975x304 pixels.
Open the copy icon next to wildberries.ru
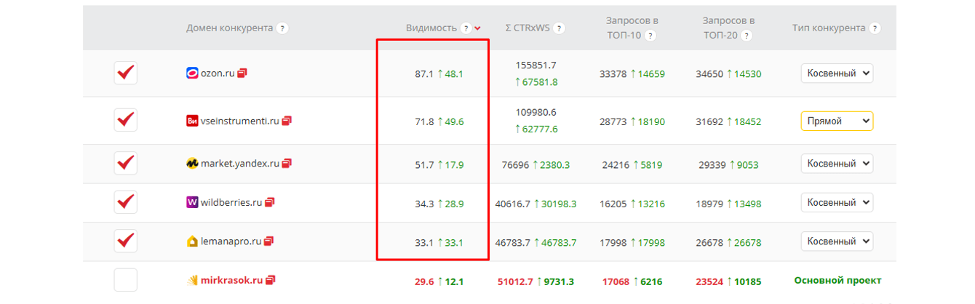pos(270,202)
